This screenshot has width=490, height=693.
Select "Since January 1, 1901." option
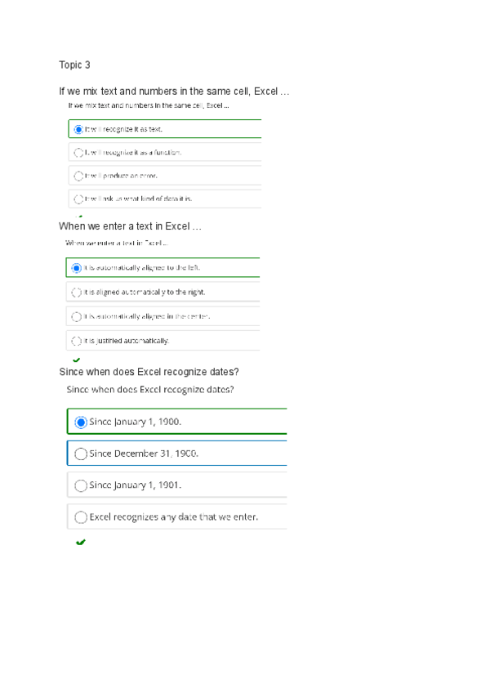coord(81,485)
